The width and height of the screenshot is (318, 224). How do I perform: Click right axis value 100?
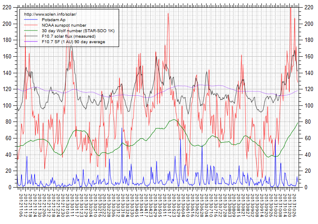coord(309,105)
